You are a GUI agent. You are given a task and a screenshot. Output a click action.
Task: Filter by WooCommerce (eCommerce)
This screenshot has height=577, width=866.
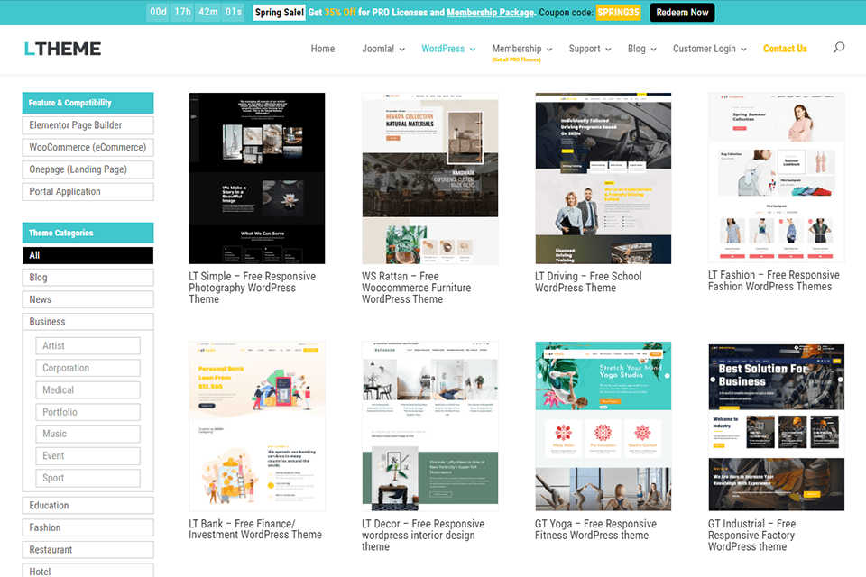88,148
